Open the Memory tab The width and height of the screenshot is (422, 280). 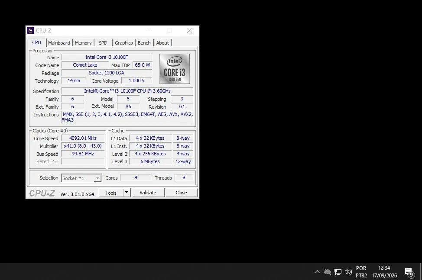83,43
